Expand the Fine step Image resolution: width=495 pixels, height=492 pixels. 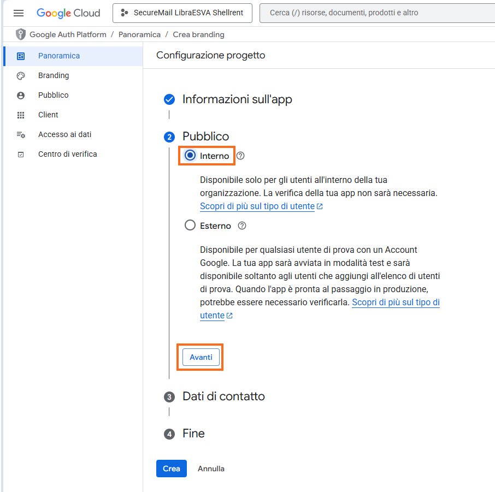193,434
